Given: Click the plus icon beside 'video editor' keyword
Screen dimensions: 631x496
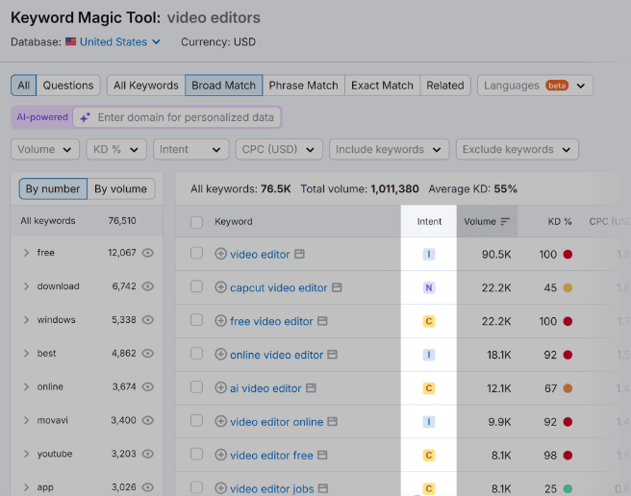Looking at the screenshot, I should pyautogui.click(x=220, y=255).
